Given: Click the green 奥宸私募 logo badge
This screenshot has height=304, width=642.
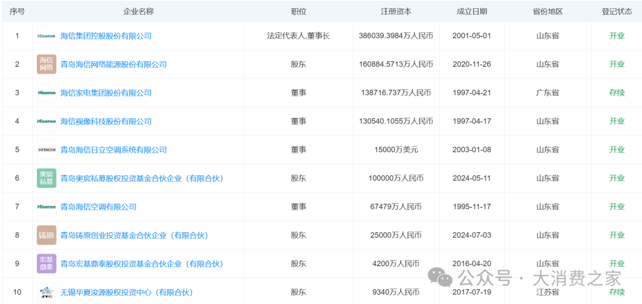Looking at the screenshot, I should pos(46,178).
